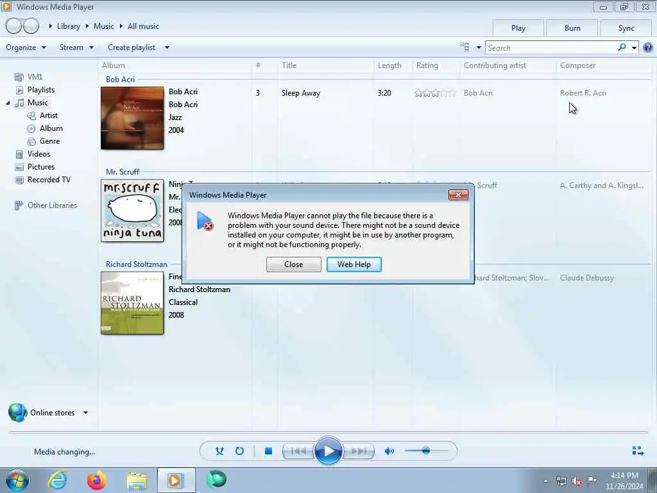Select the Bob Acri album thumbnail
The height and width of the screenshot is (493, 657).
132,118
